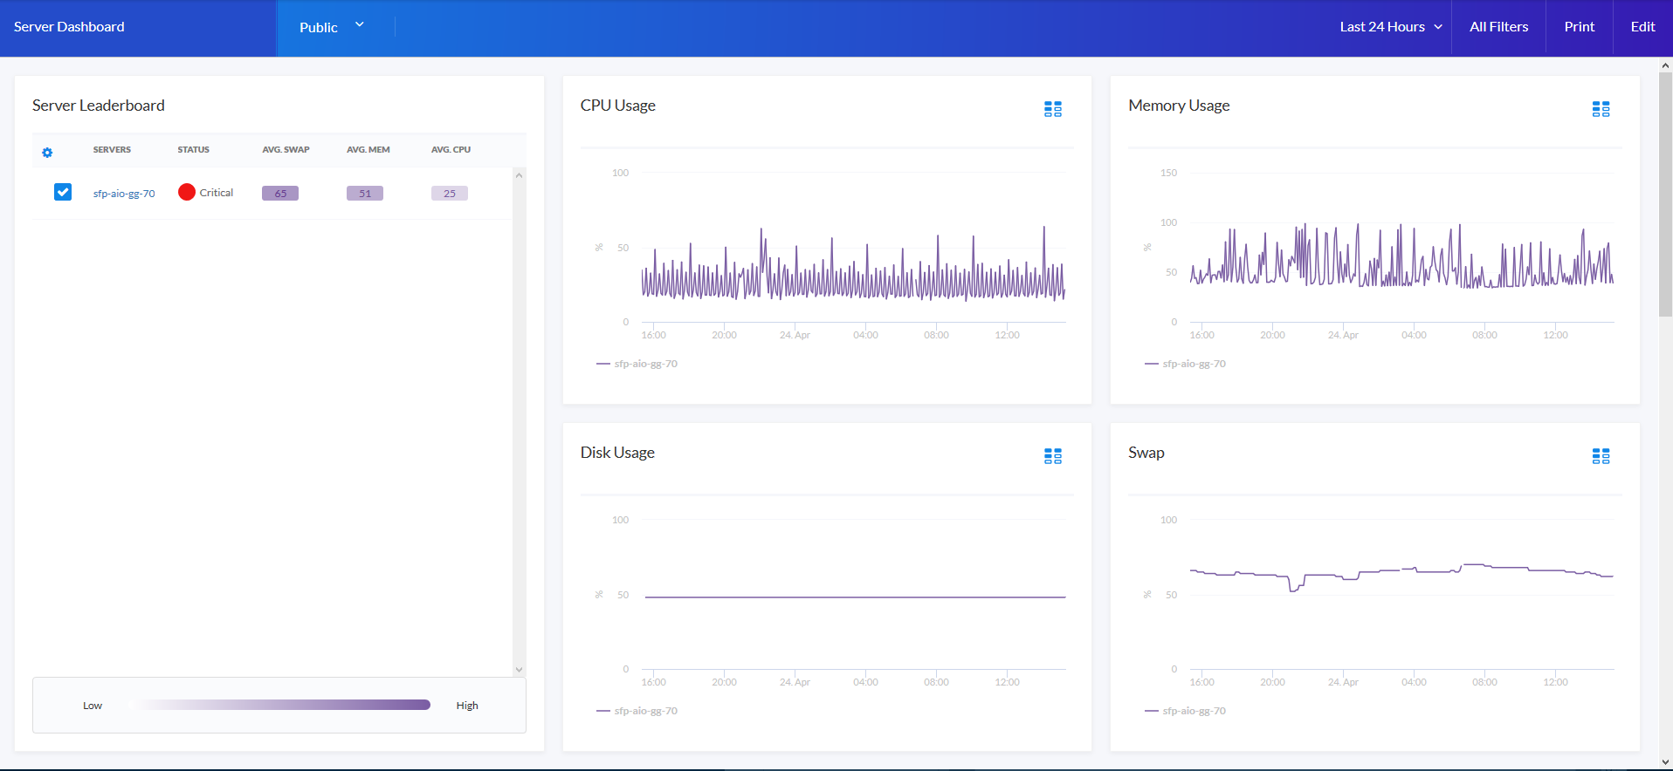The image size is (1673, 771).
Task: Open the CPU Usage widget view icon
Action: click(x=1052, y=109)
